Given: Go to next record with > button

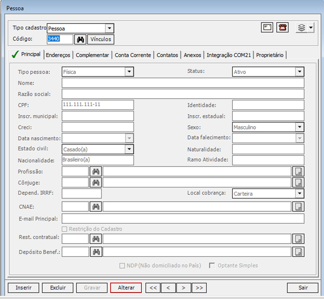Looking at the screenshot, I should tap(184, 288).
